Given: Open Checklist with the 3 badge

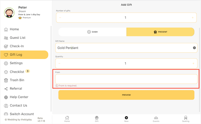Looking at the screenshot, I should 17,71.
